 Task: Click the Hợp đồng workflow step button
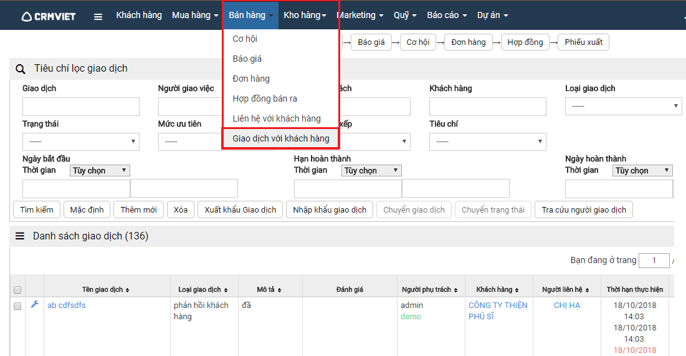525,42
